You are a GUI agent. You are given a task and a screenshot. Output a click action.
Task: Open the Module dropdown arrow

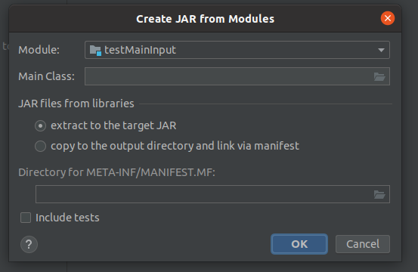(x=381, y=50)
